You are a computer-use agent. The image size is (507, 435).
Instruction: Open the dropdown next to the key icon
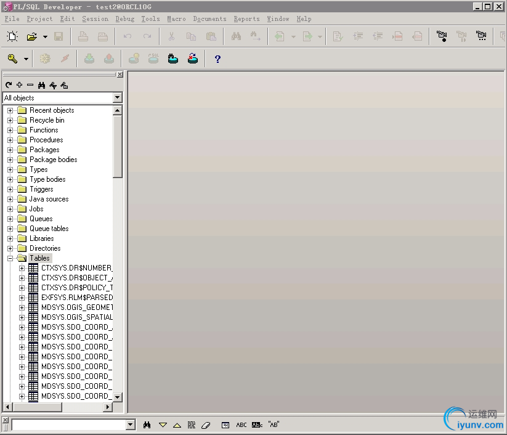tap(26, 59)
